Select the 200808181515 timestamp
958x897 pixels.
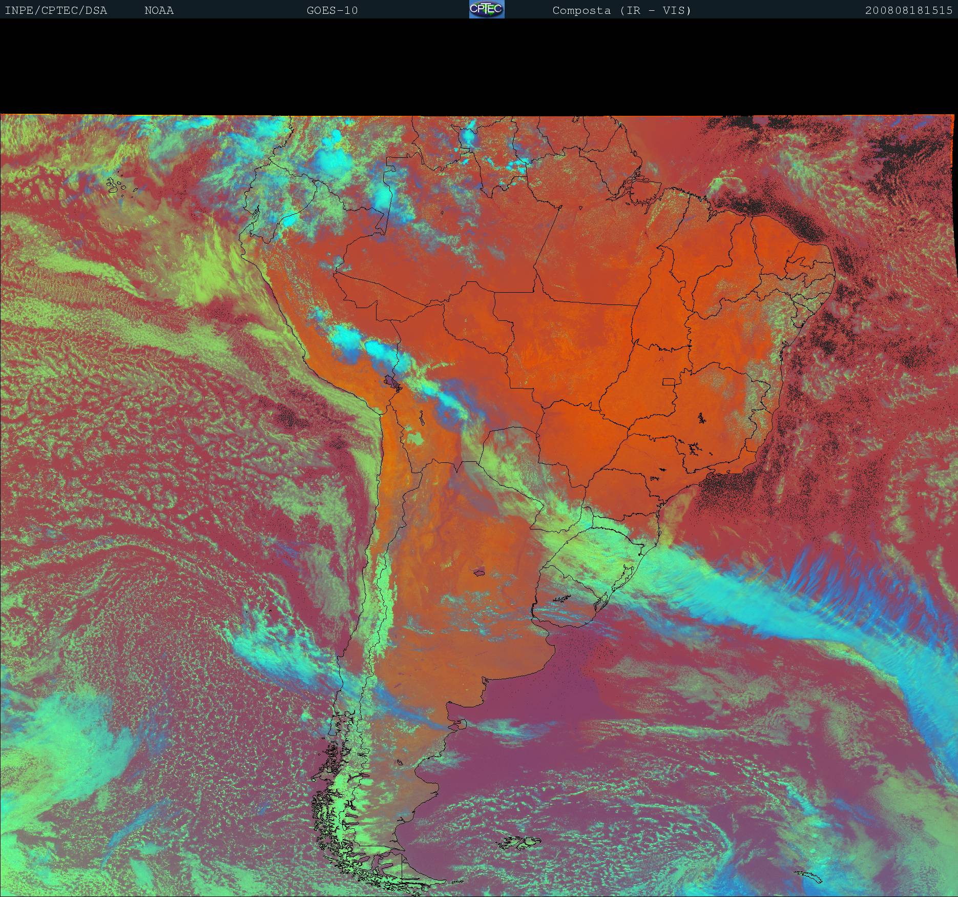tap(908, 10)
